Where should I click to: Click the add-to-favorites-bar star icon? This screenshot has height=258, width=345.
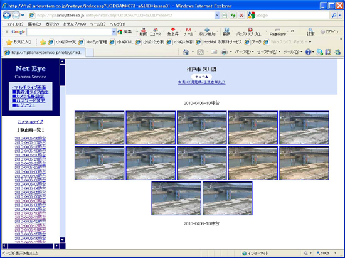[x=43, y=42]
